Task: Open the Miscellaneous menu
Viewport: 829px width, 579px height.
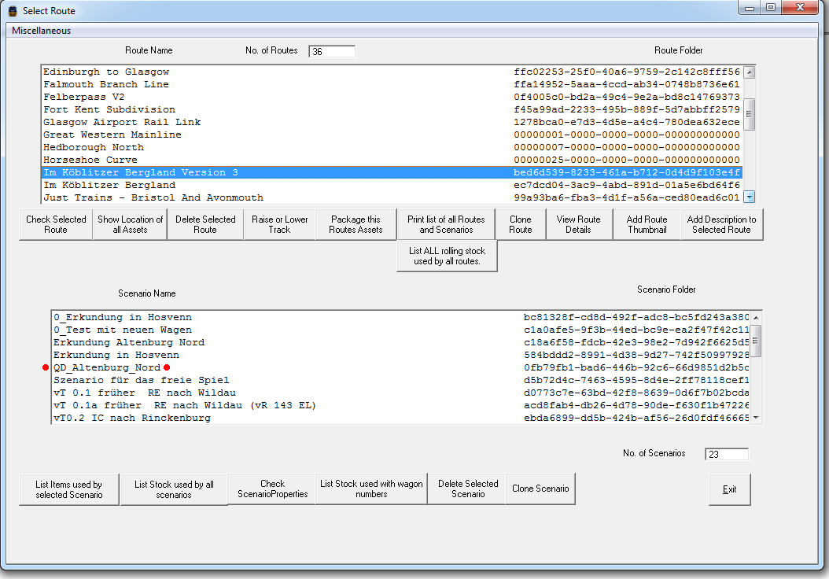Action: 41,31
